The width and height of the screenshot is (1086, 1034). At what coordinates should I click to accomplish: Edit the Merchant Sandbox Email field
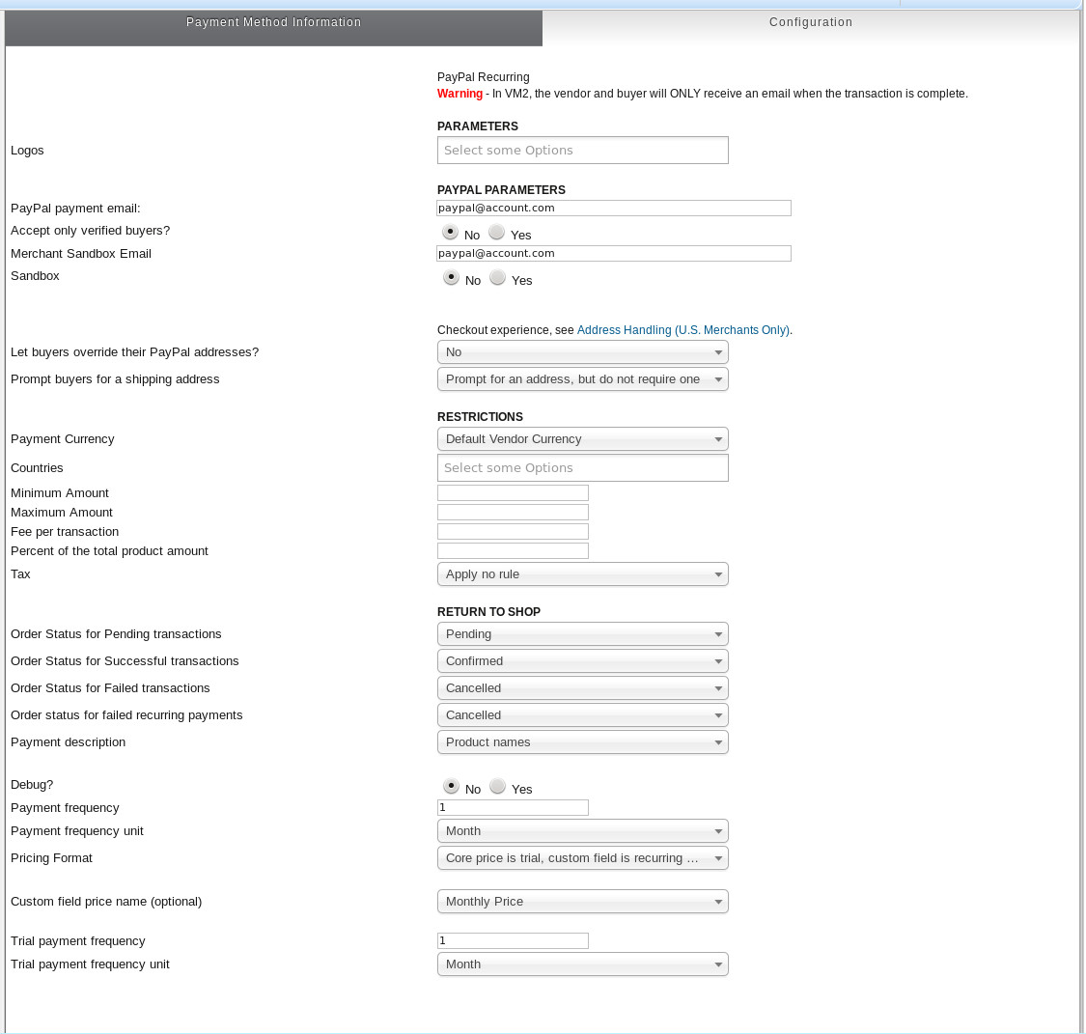614,254
